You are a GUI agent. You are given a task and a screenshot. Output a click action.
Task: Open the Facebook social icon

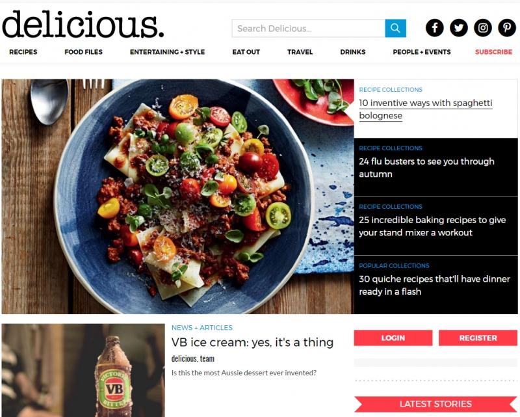click(434, 27)
